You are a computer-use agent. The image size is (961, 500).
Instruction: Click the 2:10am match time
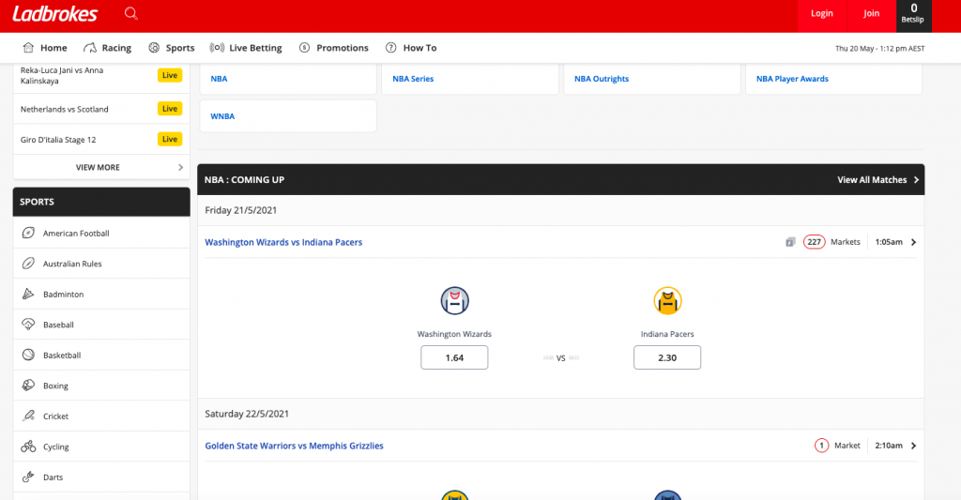pos(889,446)
